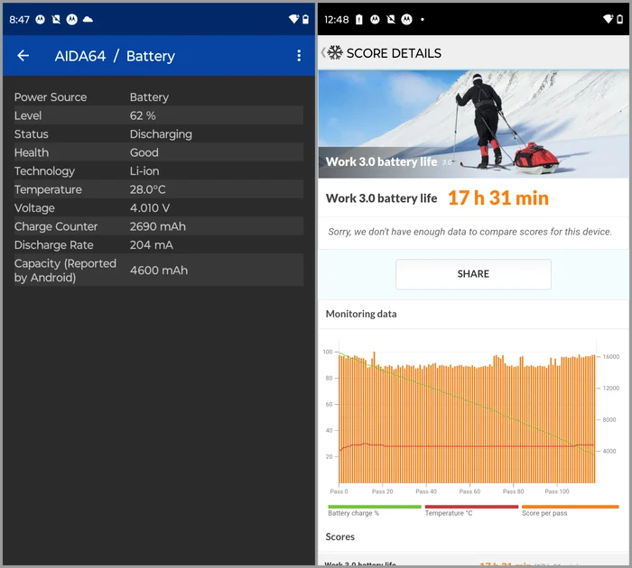Screen dimensions: 632x568
Task: Select the Power Source row
Action: [x=159, y=97]
